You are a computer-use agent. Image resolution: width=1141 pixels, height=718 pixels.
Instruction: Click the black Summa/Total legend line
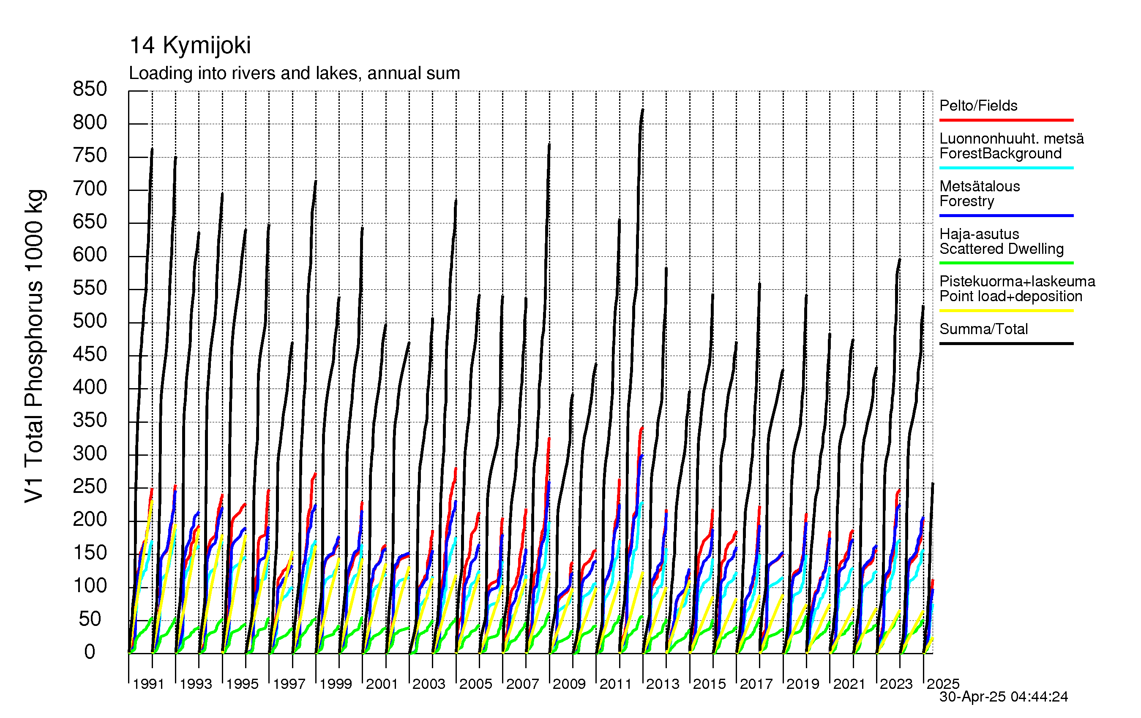(1007, 343)
